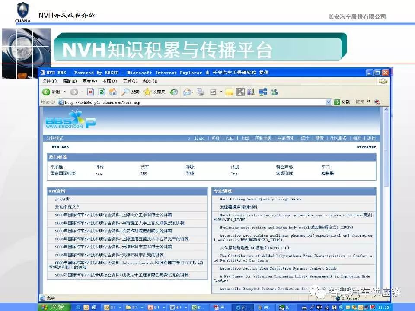Click the Wiki link in navigation bar
The image size is (415, 311).
(x=230, y=138)
